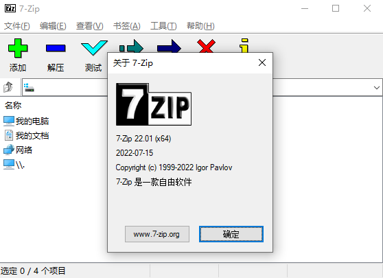Image resolution: width=383 pixels, height=278 pixels.
Task: Click the up-folder arrow icon
Action: tap(8, 87)
